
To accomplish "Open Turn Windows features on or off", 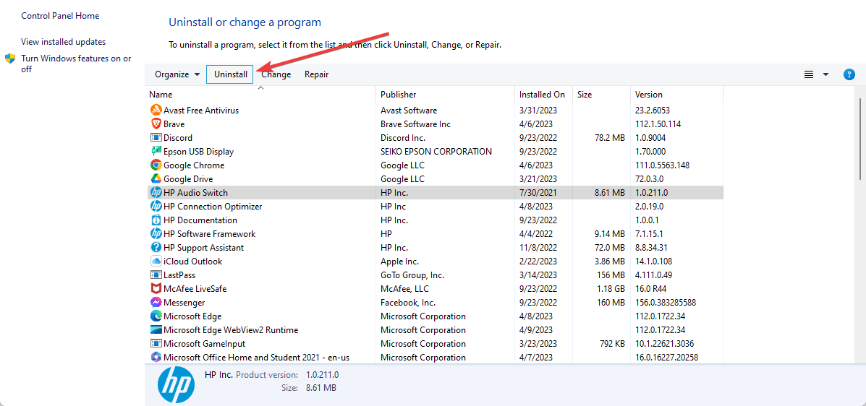I will tap(76, 64).
